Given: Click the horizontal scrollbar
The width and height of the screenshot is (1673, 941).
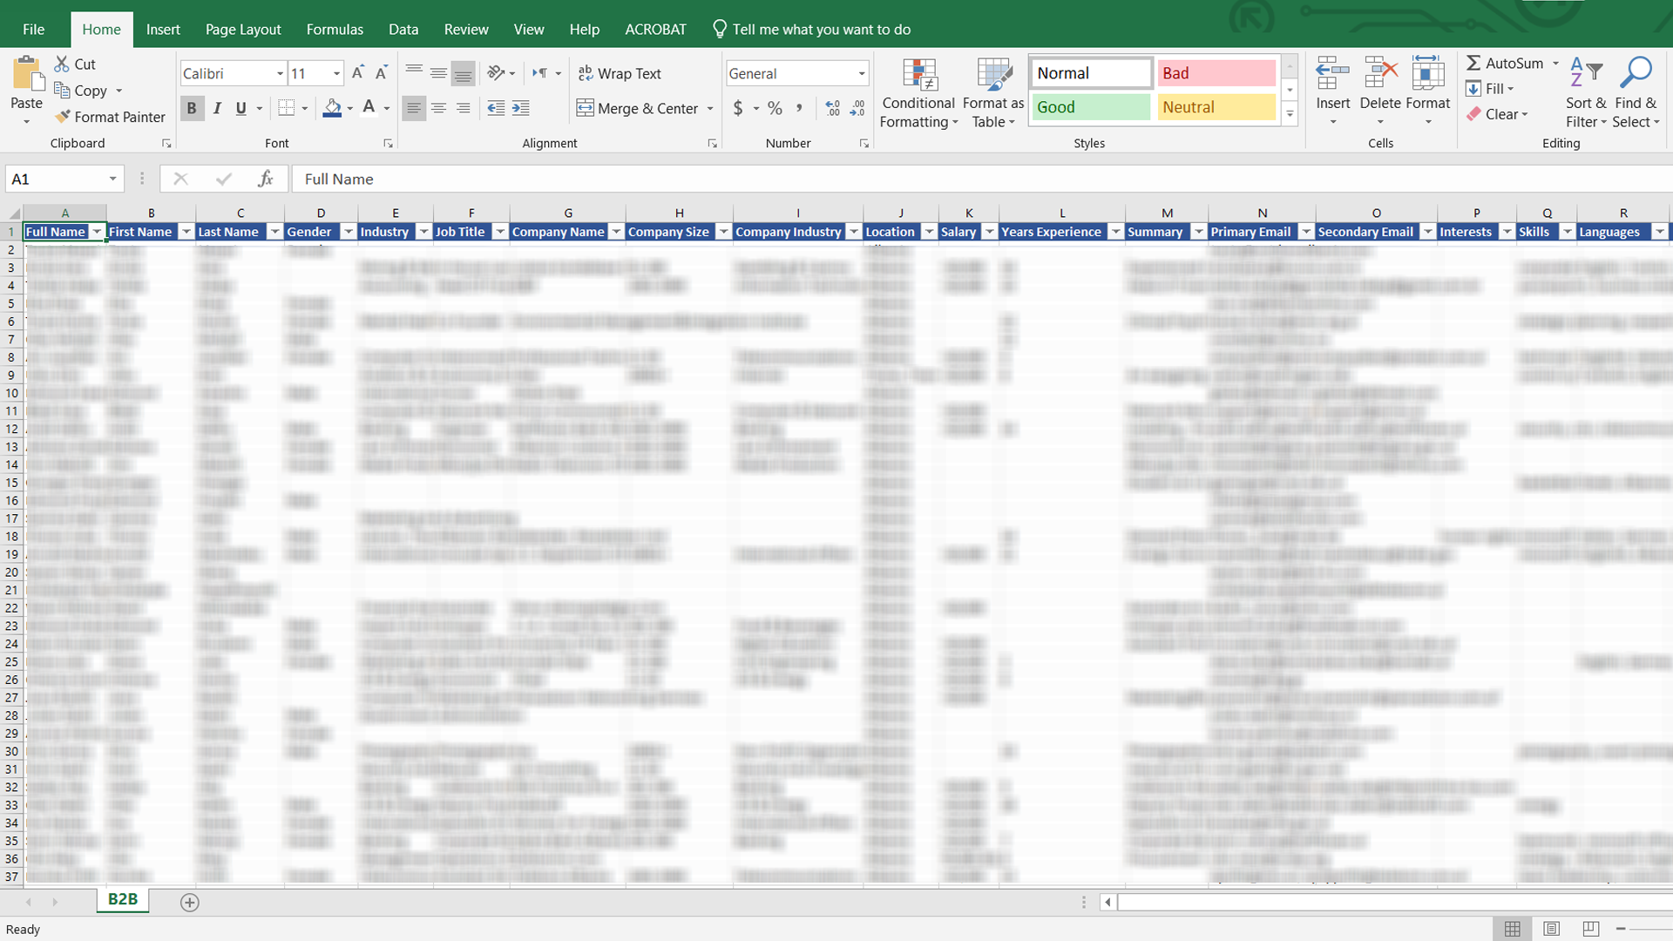Looking at the screenshot, I should tap(1378, 902).
